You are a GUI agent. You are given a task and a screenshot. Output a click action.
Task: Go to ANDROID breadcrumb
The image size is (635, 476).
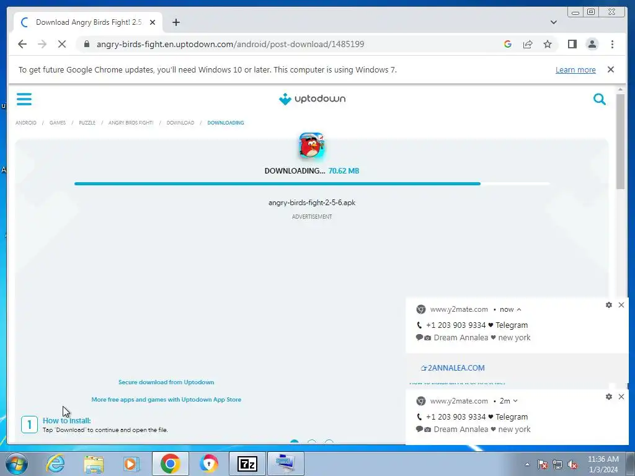[x=26, y=123]
